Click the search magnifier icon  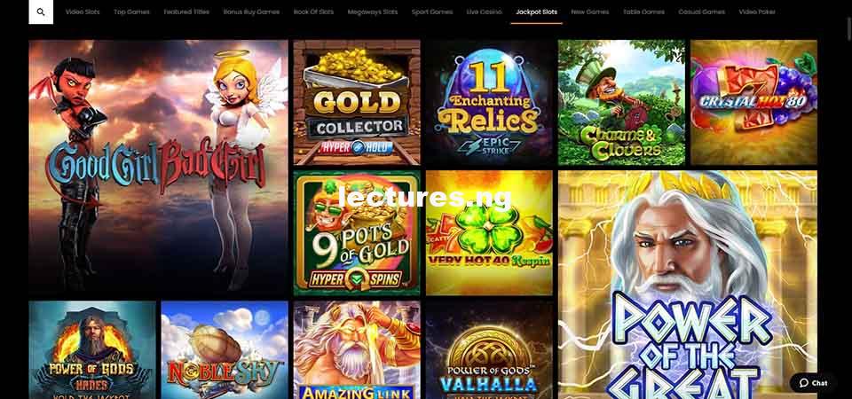[x=41, y=12]
